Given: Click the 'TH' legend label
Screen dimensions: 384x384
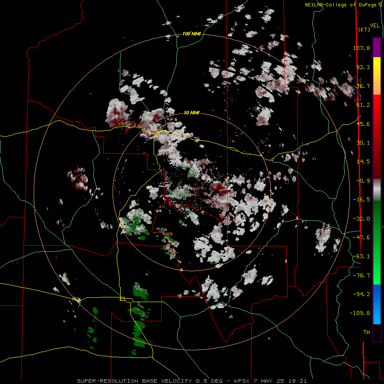Looking at the screenshot, I should (367, 332).
